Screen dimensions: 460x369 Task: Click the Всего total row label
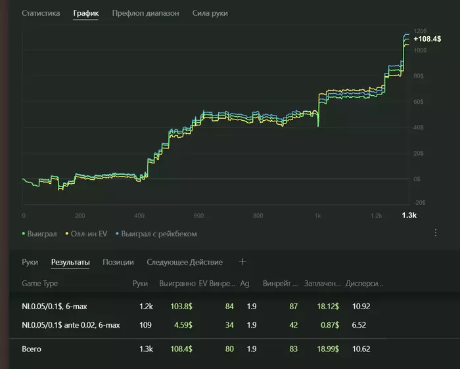[x=32, y=349]
